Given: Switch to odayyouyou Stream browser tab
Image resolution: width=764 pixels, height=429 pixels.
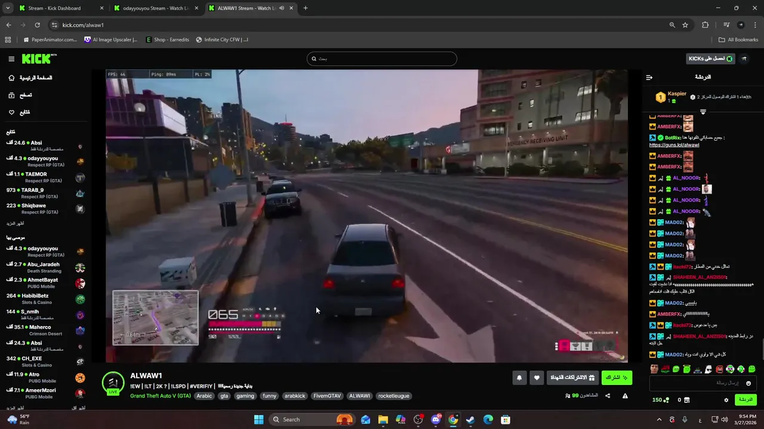Looking at the screenshot, I should coord(156,8).
